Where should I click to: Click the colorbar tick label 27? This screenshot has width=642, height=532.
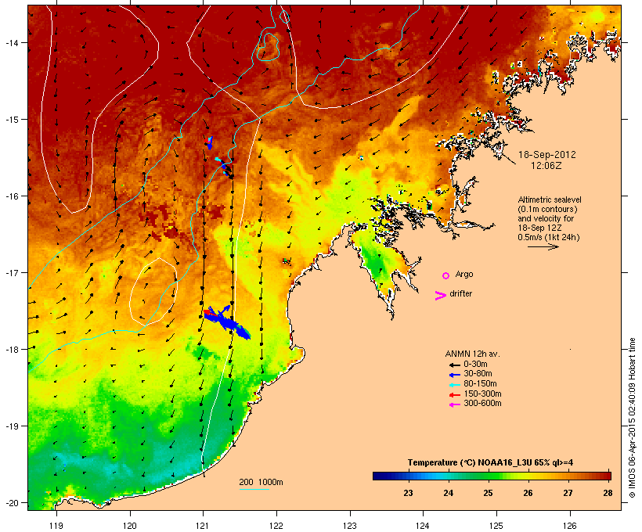568,493
